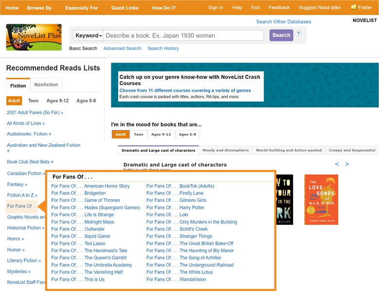Image resolution: width=379 pixels, height=291 pixels.
Task: Go to Home in the top navigation
Action: click(12, 8)
